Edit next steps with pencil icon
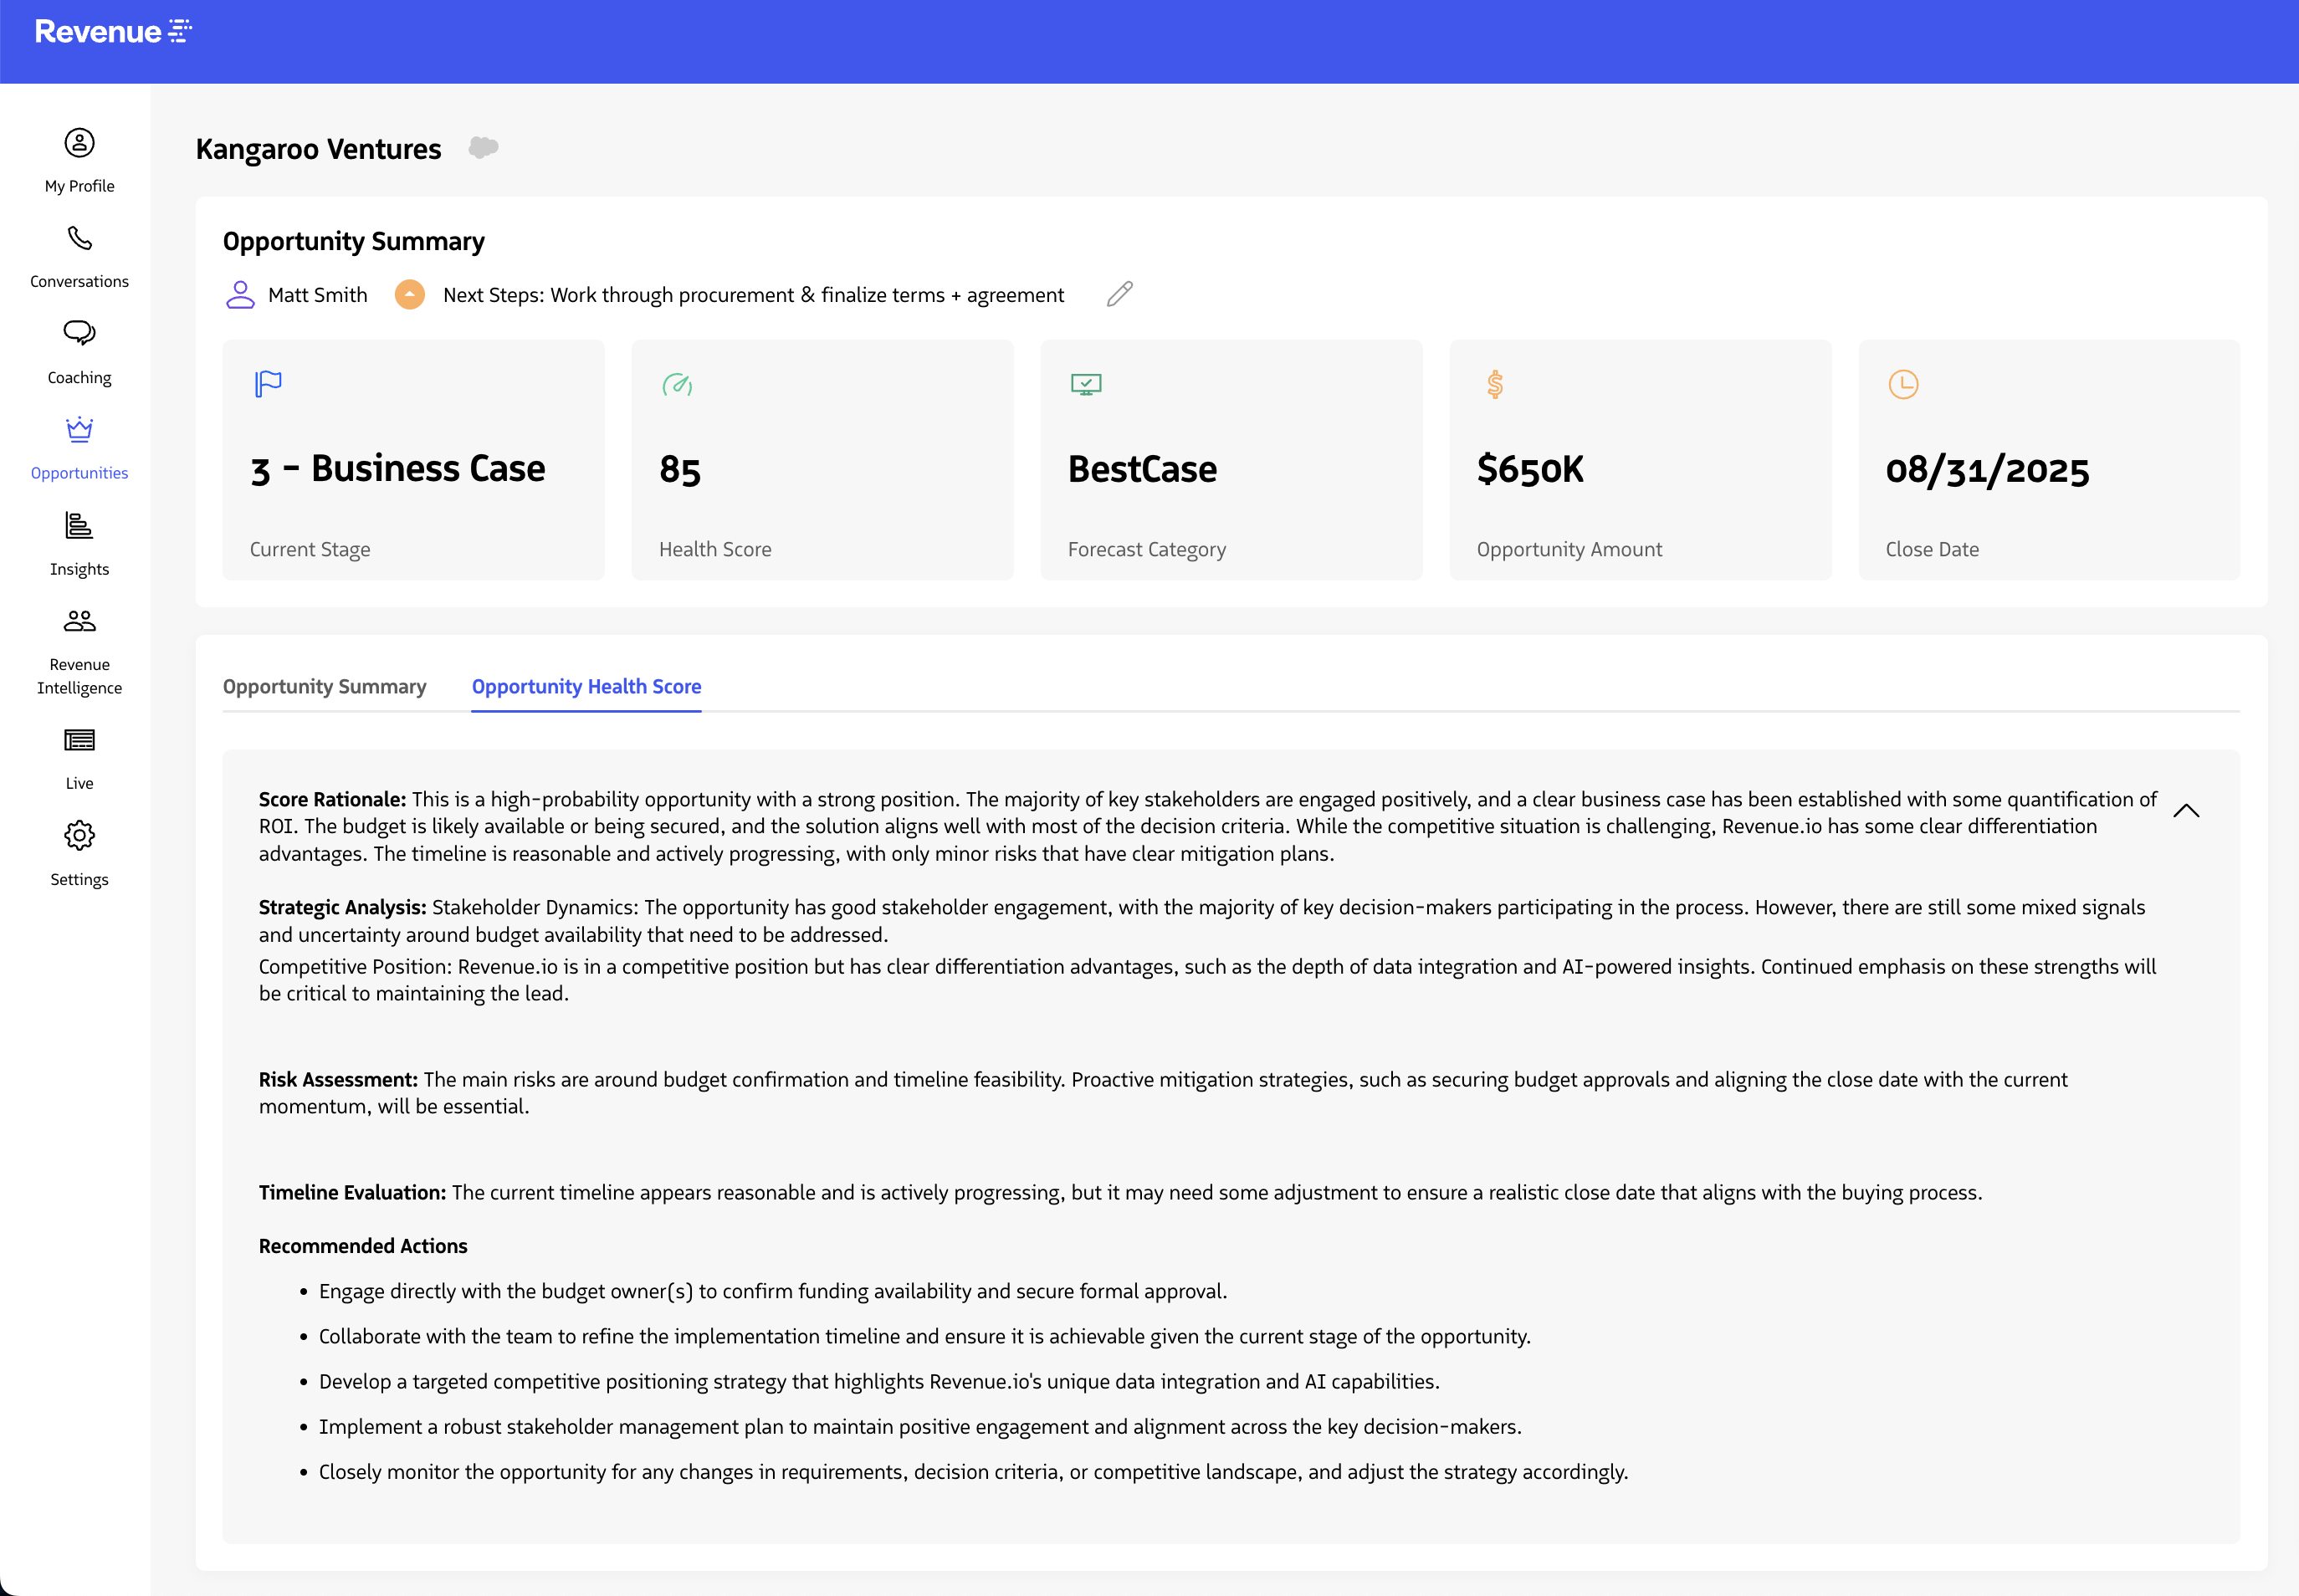 coord(1119,294)
